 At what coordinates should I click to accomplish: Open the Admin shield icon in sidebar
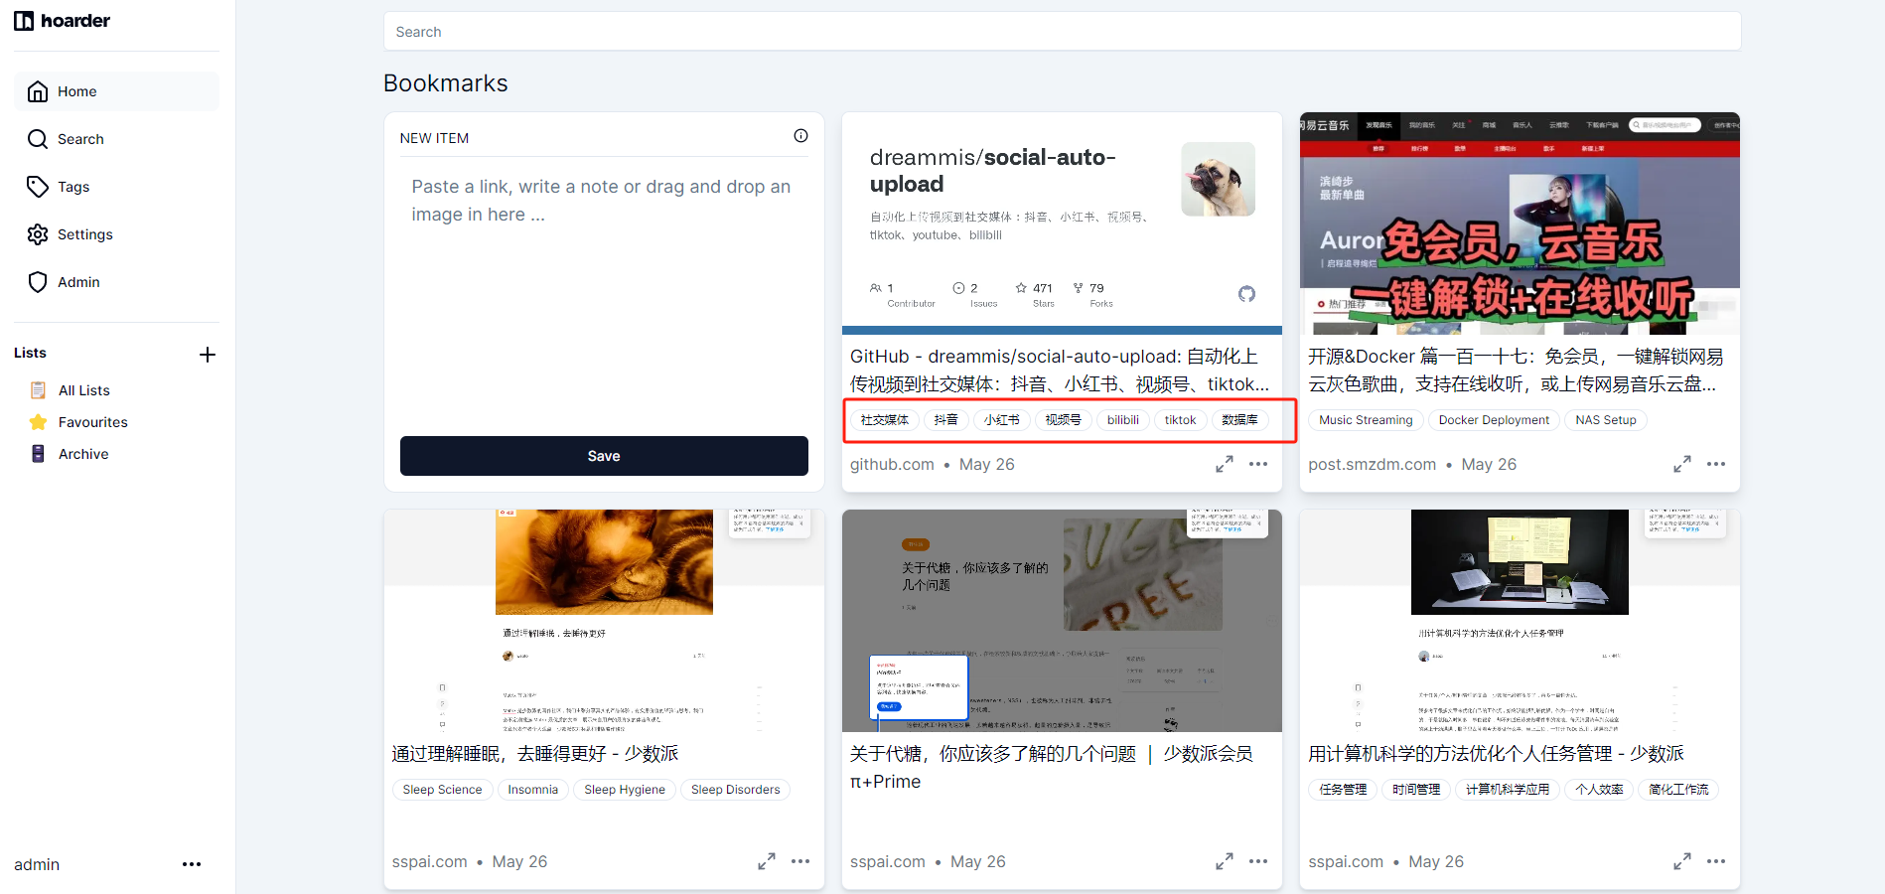[38, 282]
